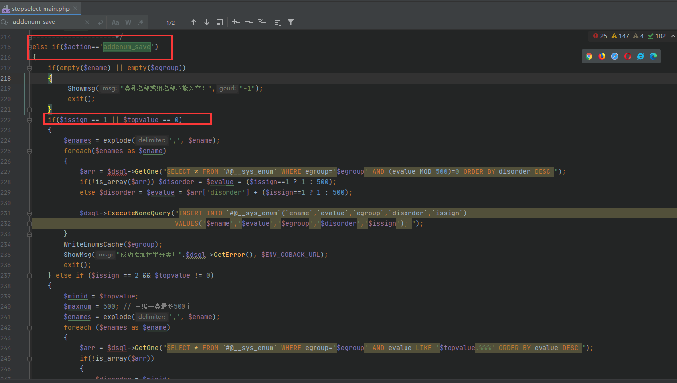Click the 4 weak warnings indicator

638,36
